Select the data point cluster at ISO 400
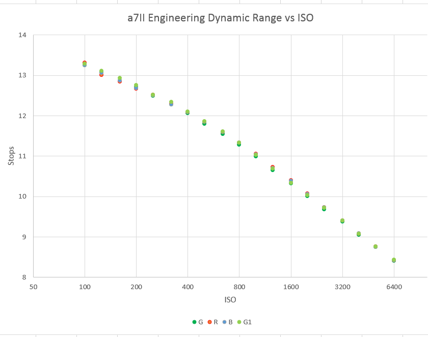Image resolution: width=428 pixels, height=337 pixels. (188, 112)
